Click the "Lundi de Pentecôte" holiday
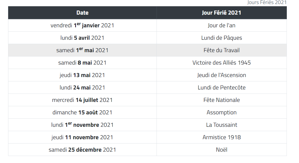 click(x=221, y=88)
